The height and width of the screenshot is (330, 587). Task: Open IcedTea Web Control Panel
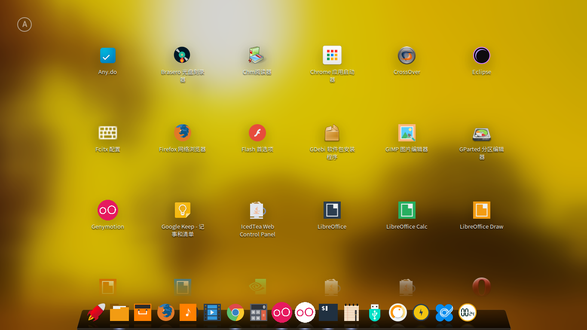tap(257, 211)
